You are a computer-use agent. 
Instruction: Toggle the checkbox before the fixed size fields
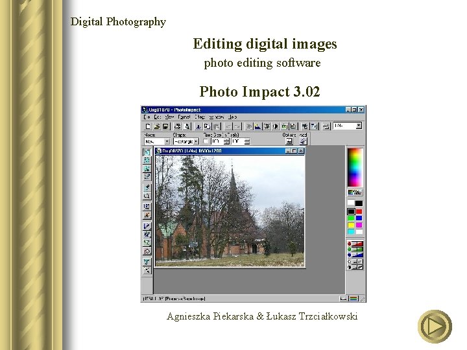point(206,141)
